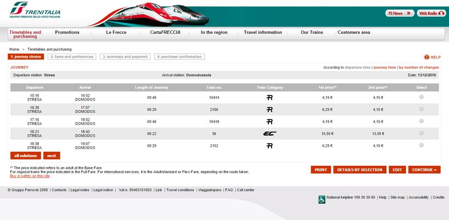
Task: Click Timetables and purchasing breadcrumb
Action: click(x=49, y=49)
